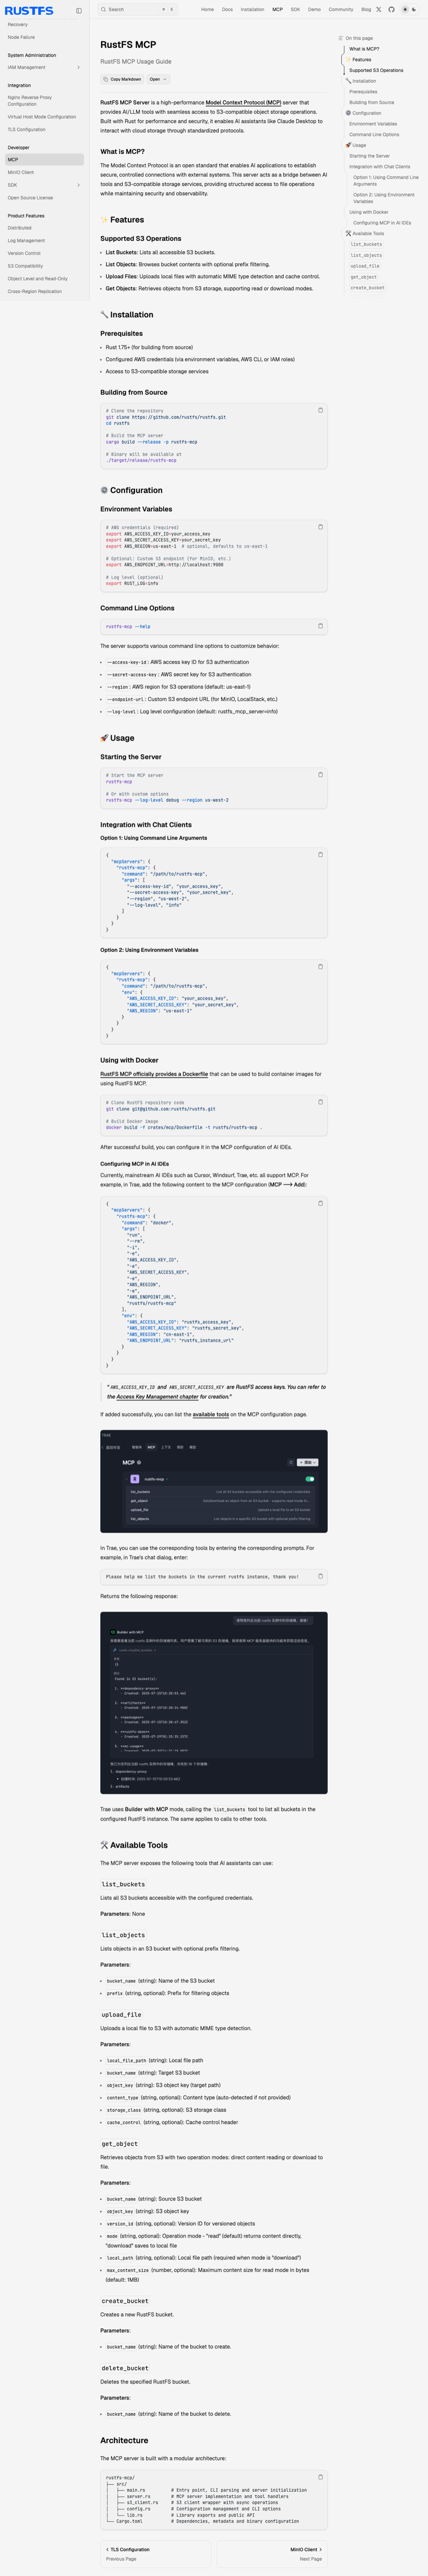Switch to dark theme moon icon
428x2576 pixels.
point(414,9)
